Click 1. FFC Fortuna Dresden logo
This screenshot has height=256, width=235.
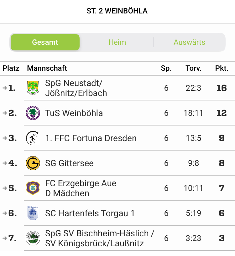[x=33, y=138]
